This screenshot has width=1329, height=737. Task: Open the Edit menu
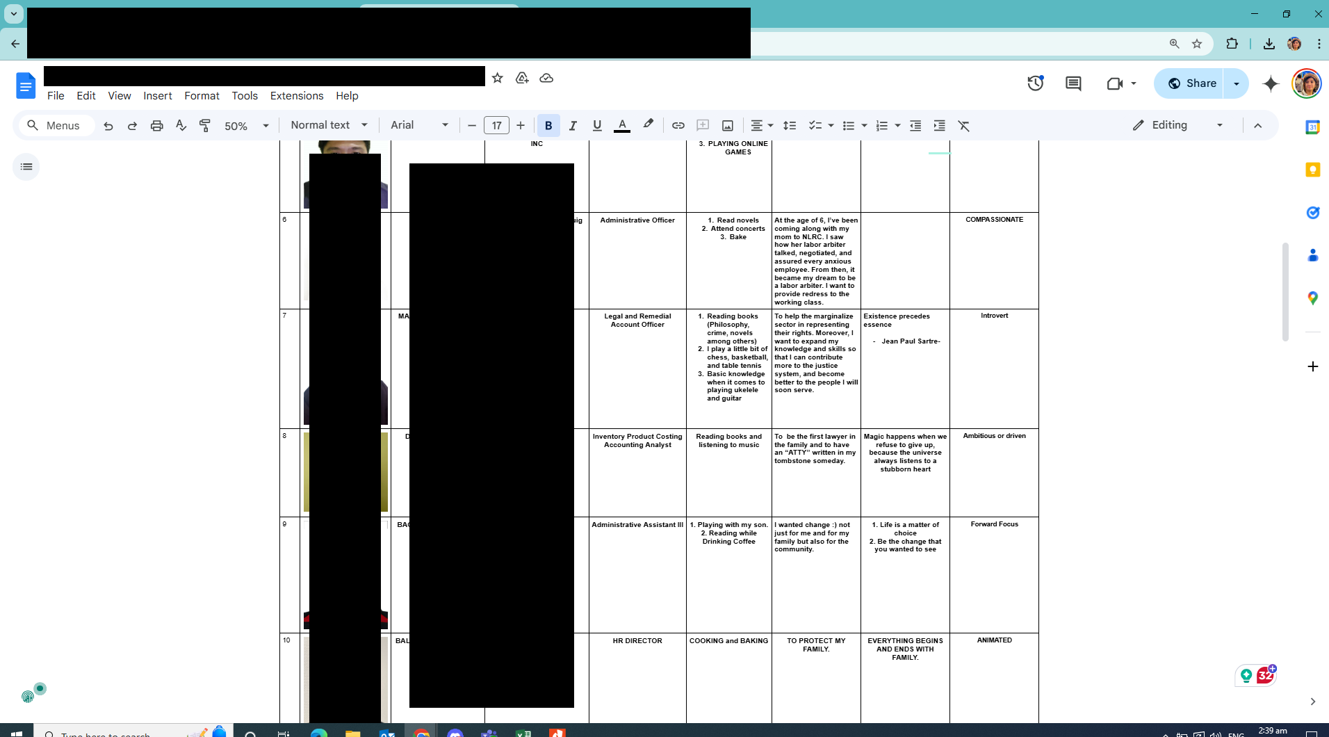[86, 96]
